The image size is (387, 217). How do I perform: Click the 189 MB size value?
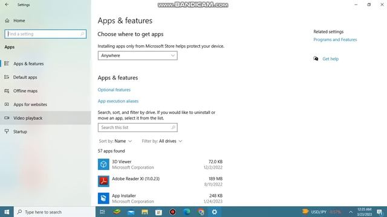(215, 178)
